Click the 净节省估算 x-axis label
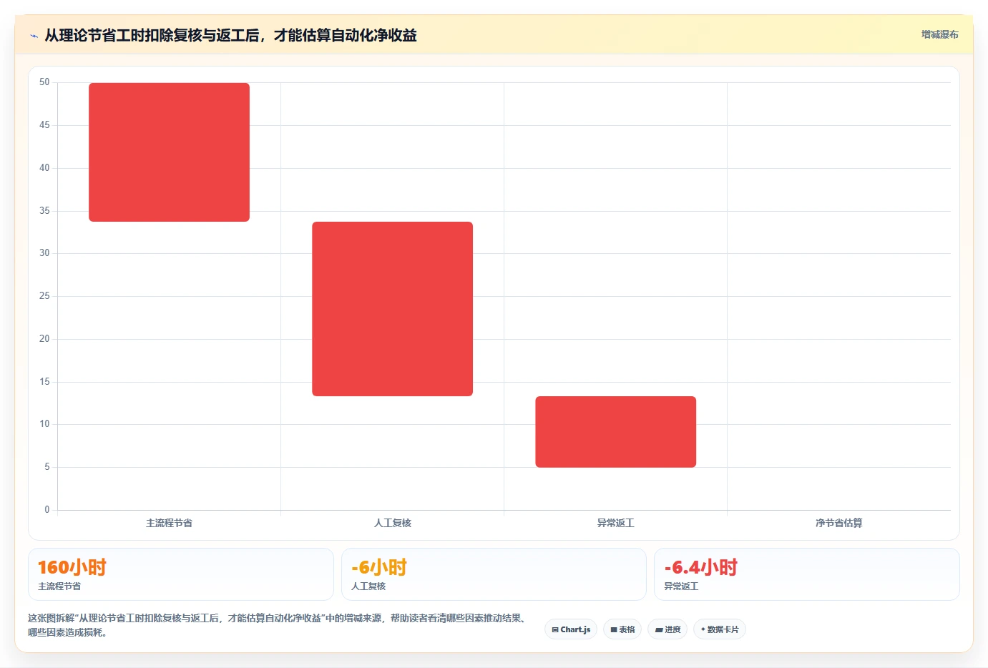988x668 pixels. point(838,523)
